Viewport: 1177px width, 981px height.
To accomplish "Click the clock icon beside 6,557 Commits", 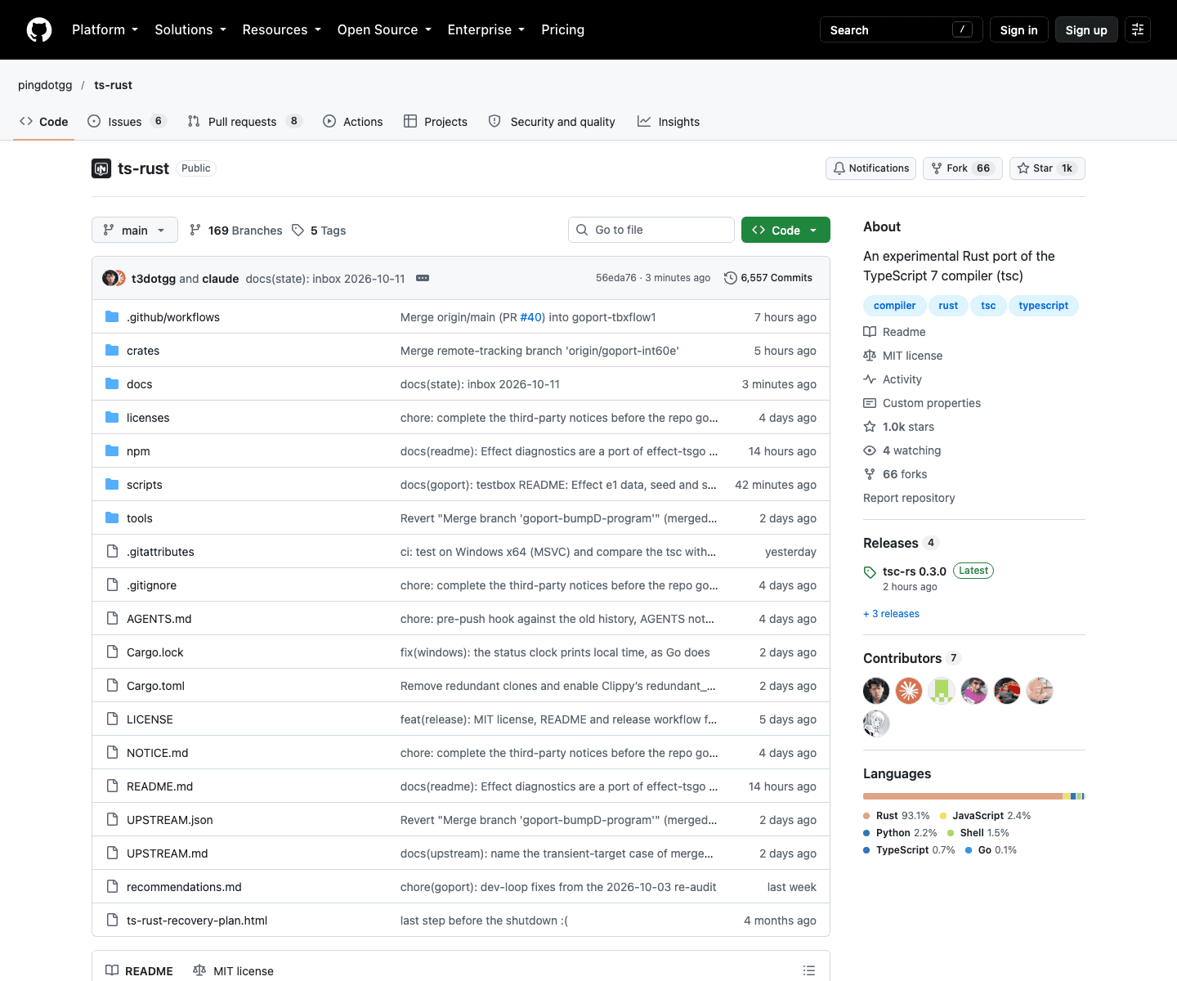I will coord(731,278).
